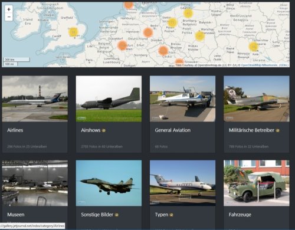
Task: Click the yellow cluster marker near Gdansk
Action: pyautogui.click(x=188, y=13)
